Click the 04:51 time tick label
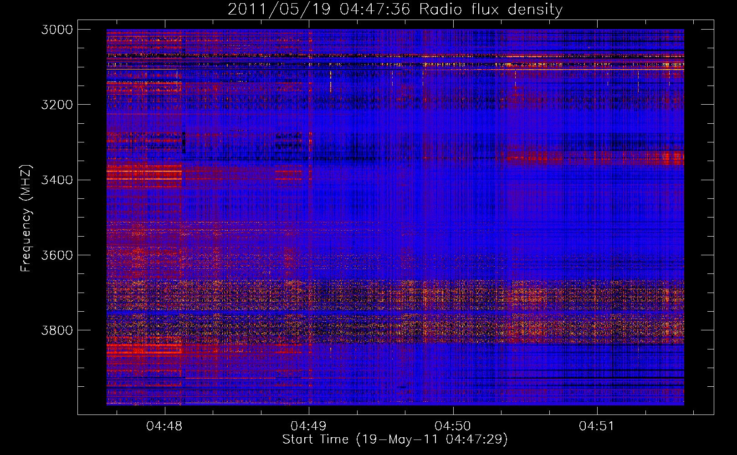737x455 pixels. point(597,426)
